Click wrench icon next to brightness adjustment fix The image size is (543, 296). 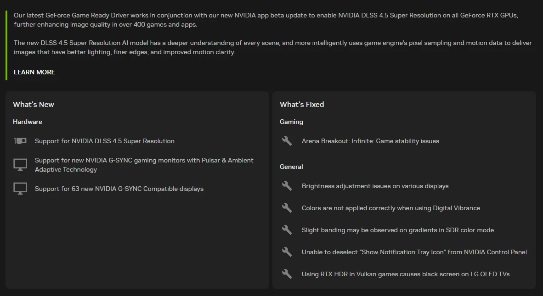click(x=287, y=186)
